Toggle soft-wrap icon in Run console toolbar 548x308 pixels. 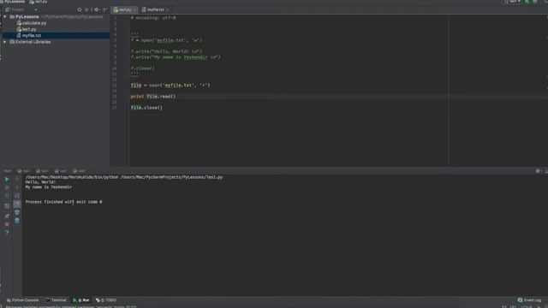(17, 196)
